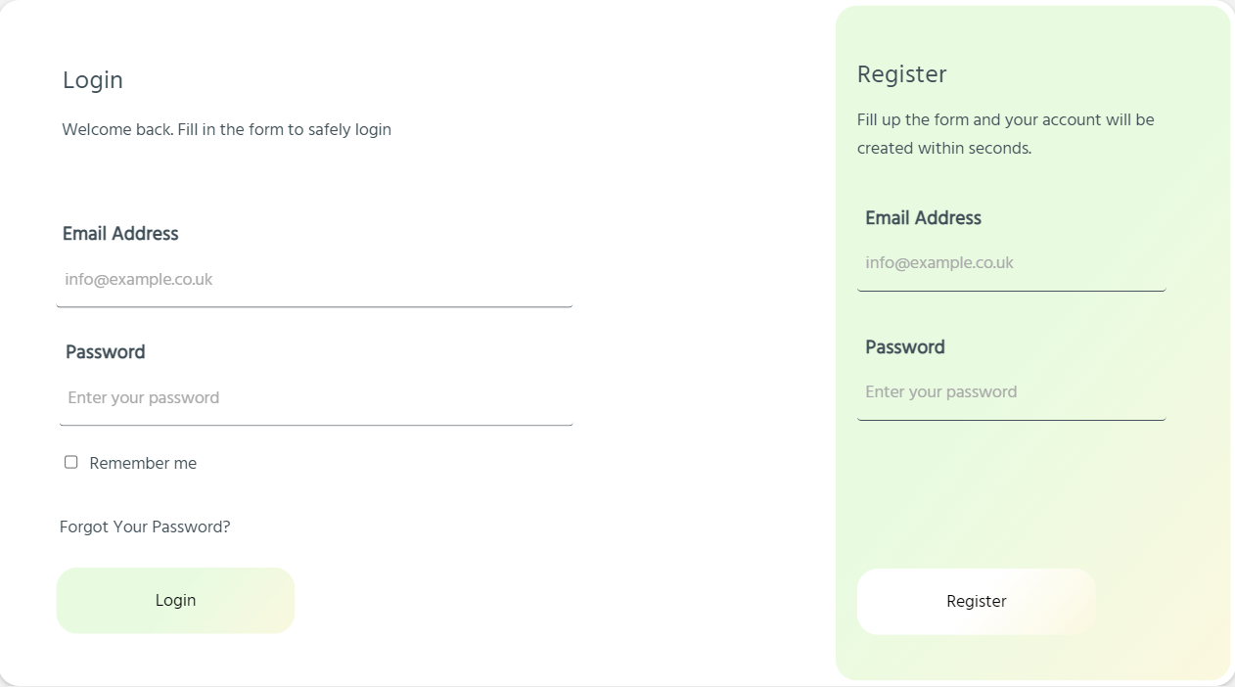Screen dimensions: 1235x687
Task: Click the Login heading title
Action: 93,80
